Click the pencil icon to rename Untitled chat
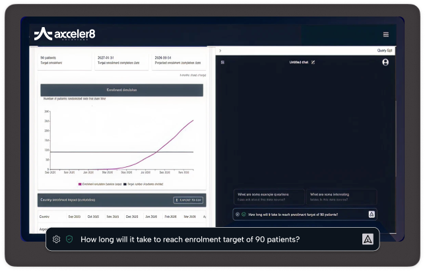The image size is (425, 272). [313, 62]
